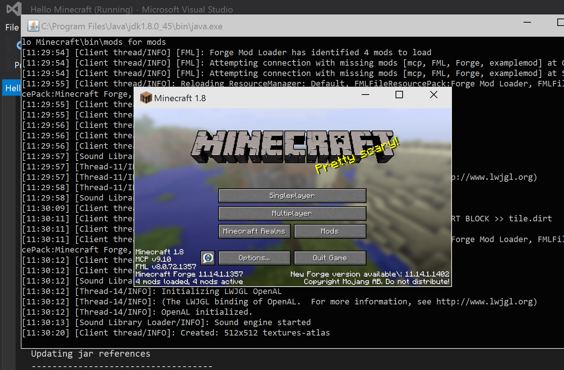Click the Minecraft logo on title screen

(292, 147)
